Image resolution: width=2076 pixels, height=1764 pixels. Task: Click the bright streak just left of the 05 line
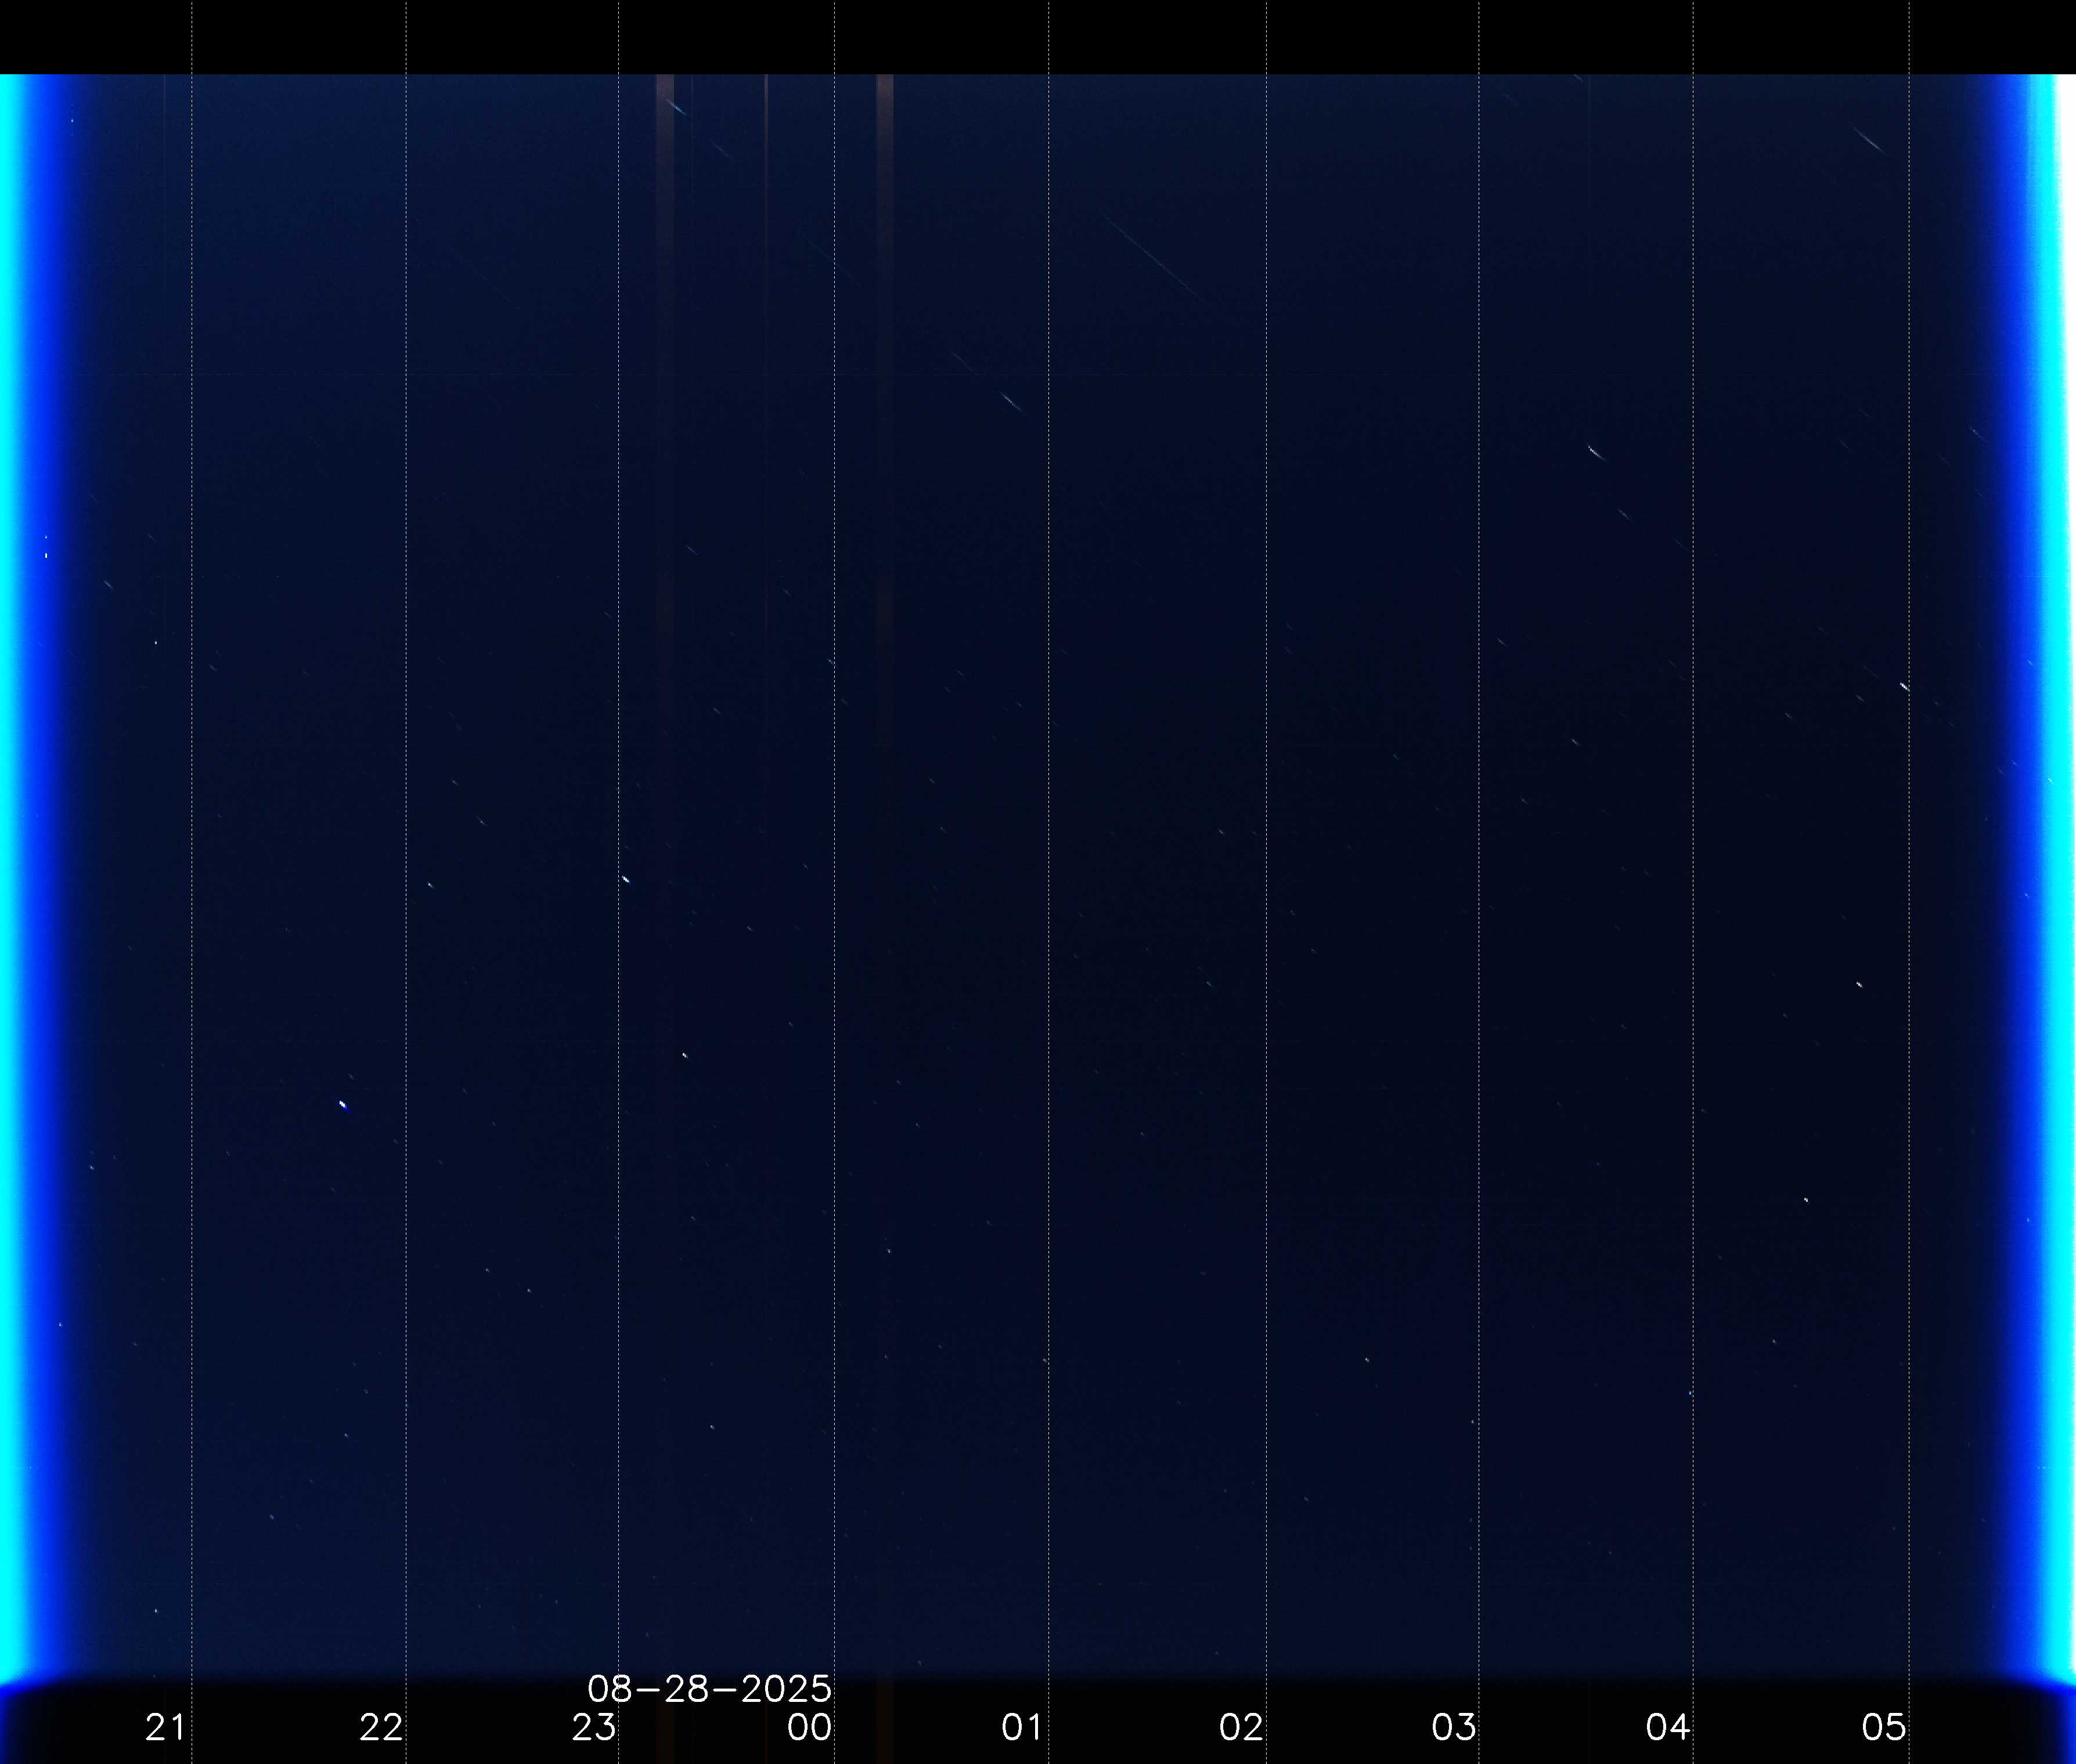point(1903,686)
